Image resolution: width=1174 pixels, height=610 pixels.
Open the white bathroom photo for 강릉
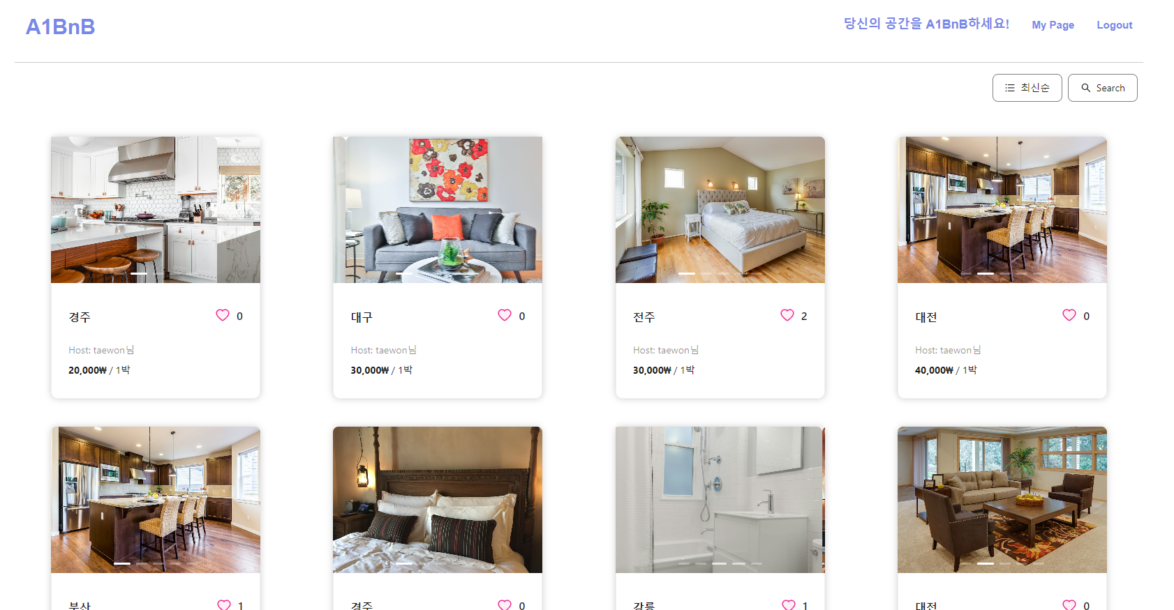pyautogui.click(x=720, y=500)
